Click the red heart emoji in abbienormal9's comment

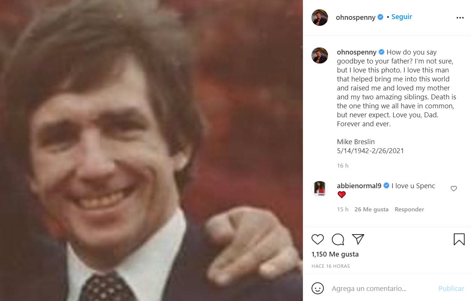click(342, 194)
